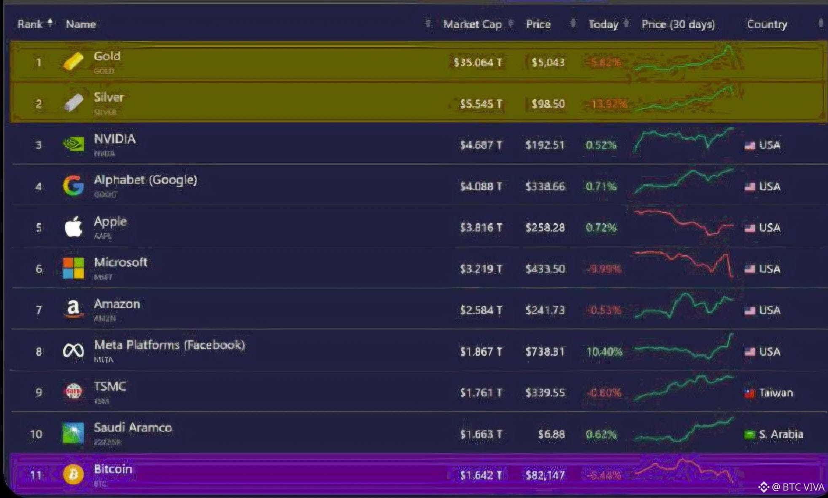Click TSMC market cap $1.761 T
828x498 pixels.
point(481,393)
